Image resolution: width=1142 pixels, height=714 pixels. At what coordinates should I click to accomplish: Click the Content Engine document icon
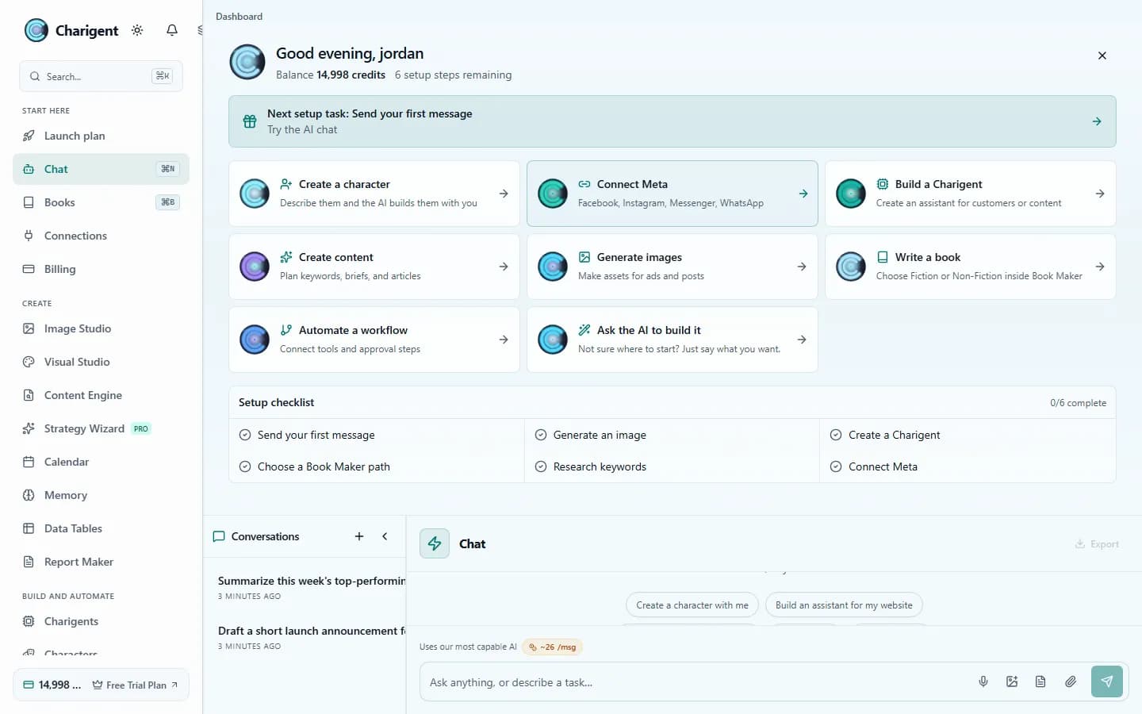pyautogui.click(x=29, y=395)
